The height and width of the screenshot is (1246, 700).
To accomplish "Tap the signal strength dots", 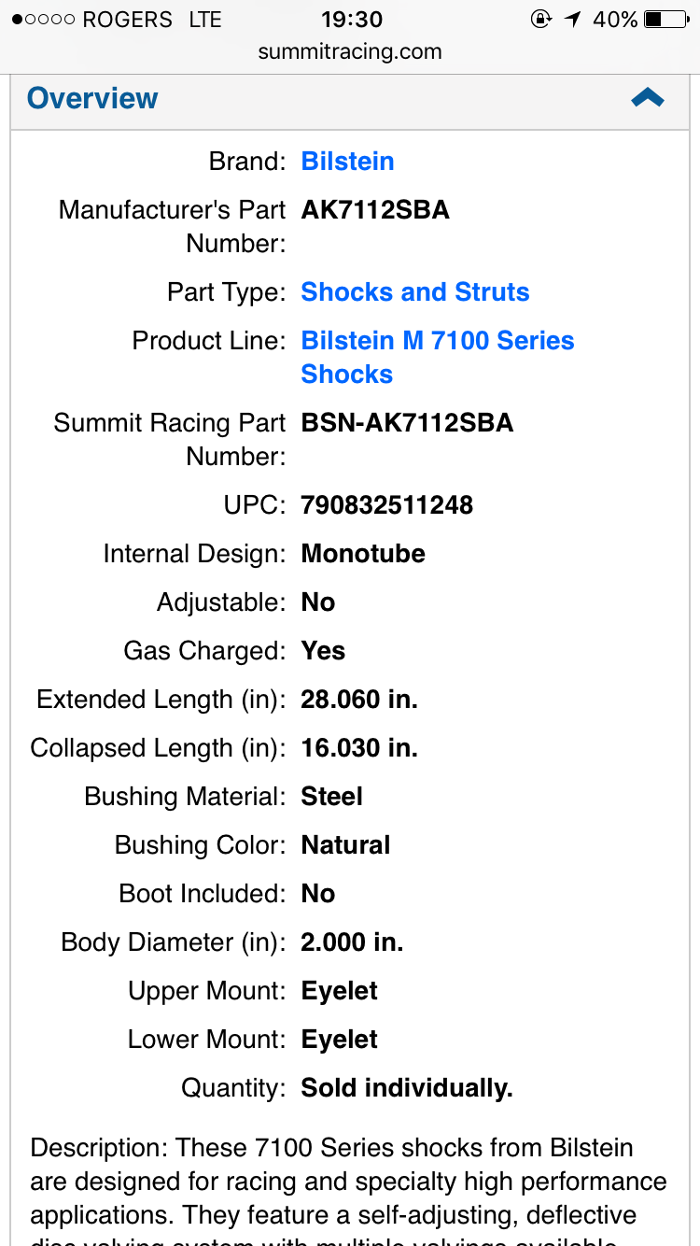I will (x=43, y=20).
